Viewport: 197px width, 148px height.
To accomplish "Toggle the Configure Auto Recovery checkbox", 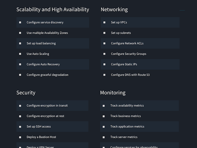I will pyautogui.click(x=20, y=65).
